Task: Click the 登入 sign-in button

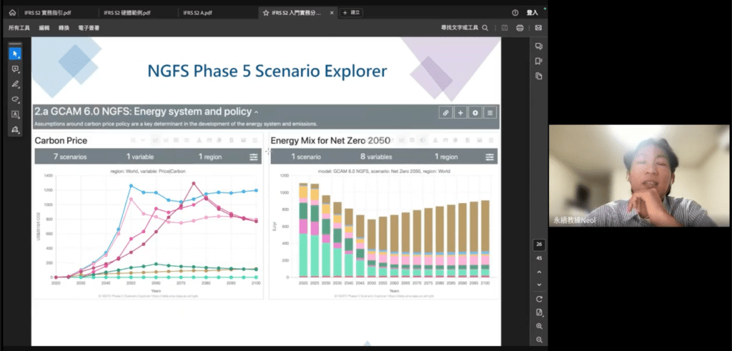Action: (532, 12)
